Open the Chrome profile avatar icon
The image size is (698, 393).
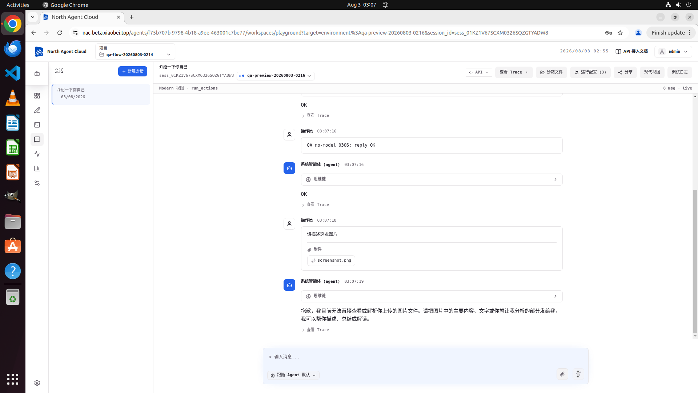tap(638, 33)
